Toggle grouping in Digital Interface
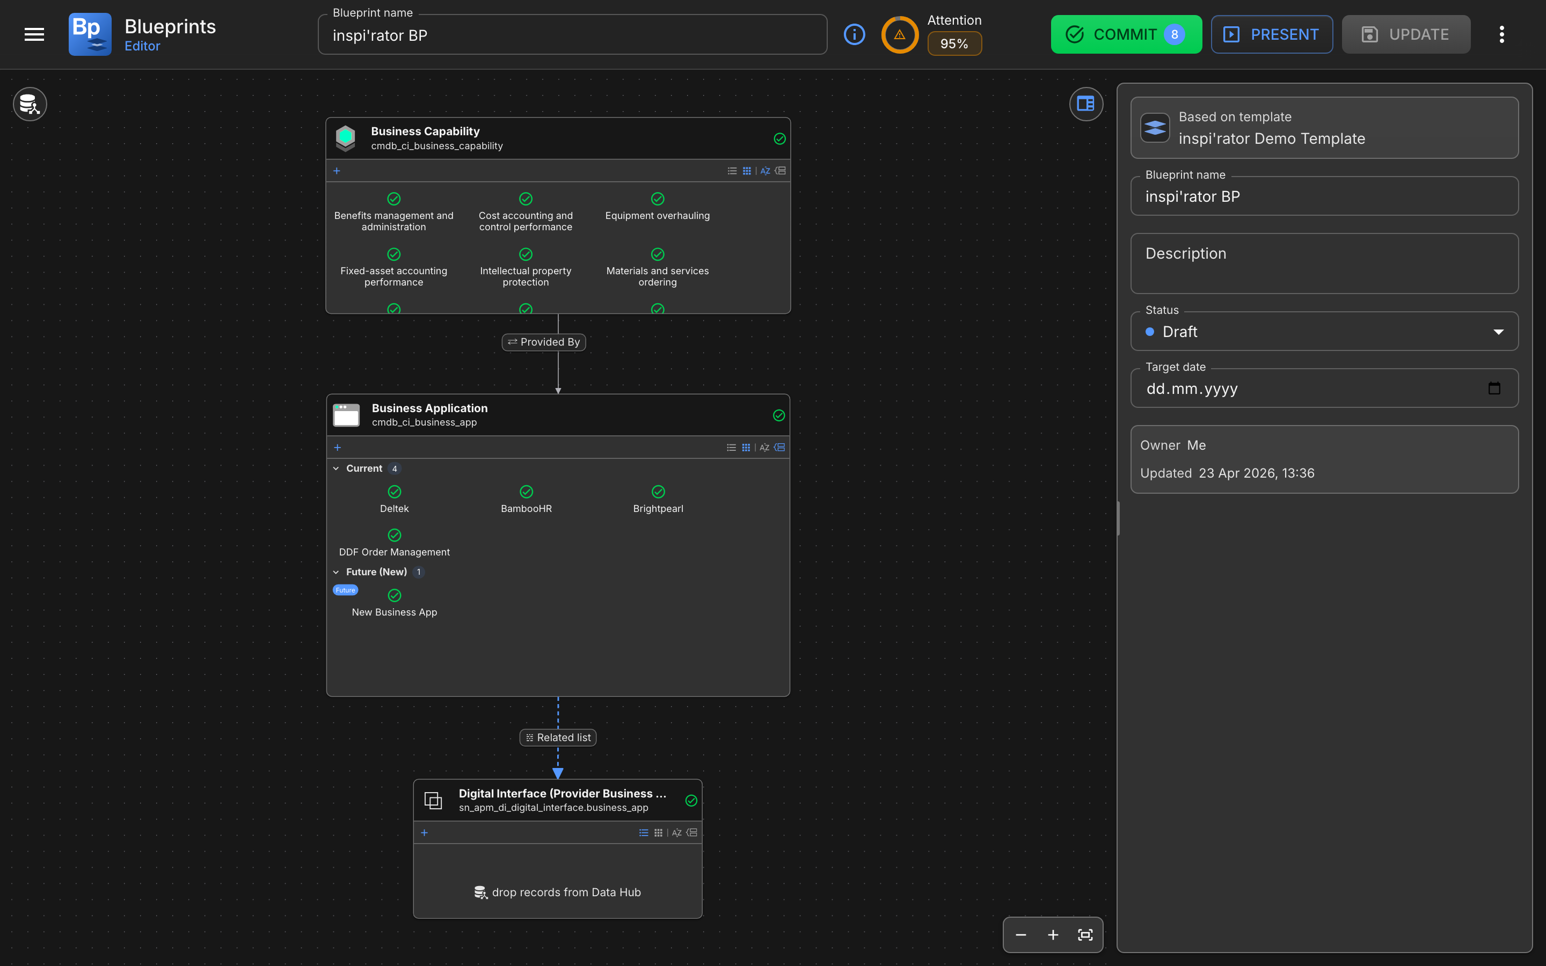 (692, 832)
